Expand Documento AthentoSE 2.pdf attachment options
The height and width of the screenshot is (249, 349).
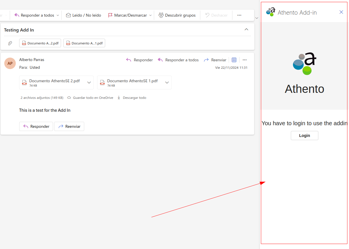(x=89, y=83)
